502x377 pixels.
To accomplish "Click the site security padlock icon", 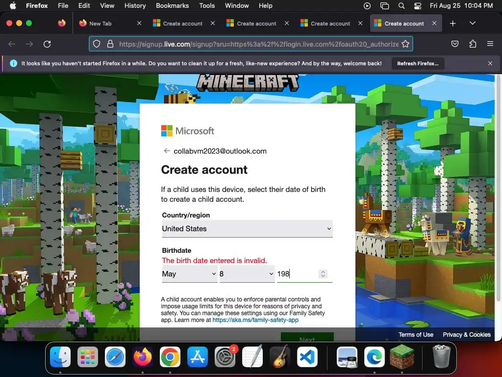I will 110,44.
